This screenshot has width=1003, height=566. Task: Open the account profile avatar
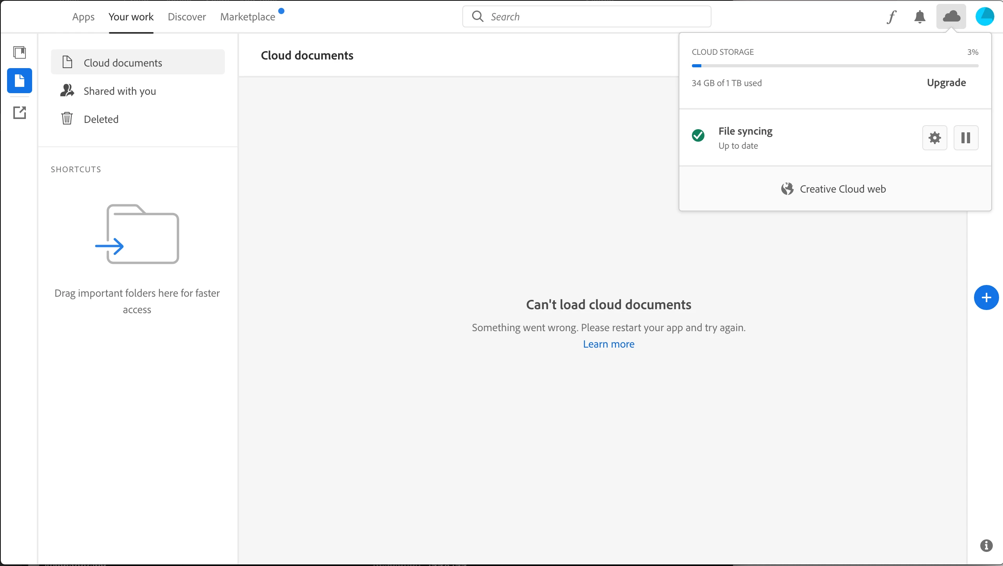tap(985, 17)
